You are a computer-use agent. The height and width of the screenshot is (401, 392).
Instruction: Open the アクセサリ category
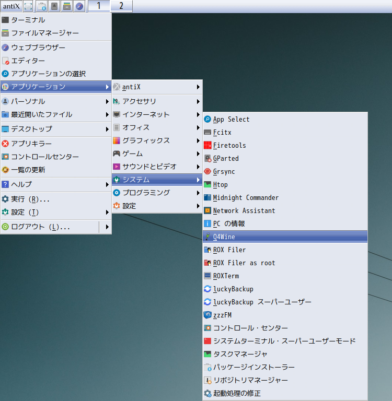(157, 101)
